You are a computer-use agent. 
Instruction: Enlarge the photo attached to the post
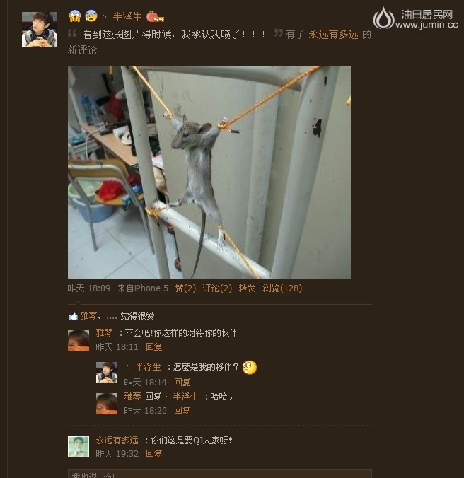click(209, 173)
